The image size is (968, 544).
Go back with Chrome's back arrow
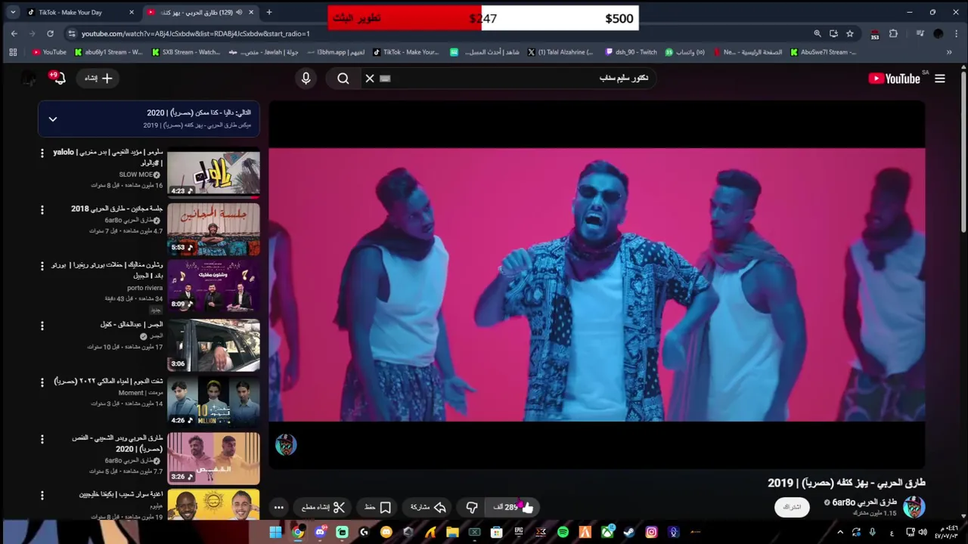14,33
